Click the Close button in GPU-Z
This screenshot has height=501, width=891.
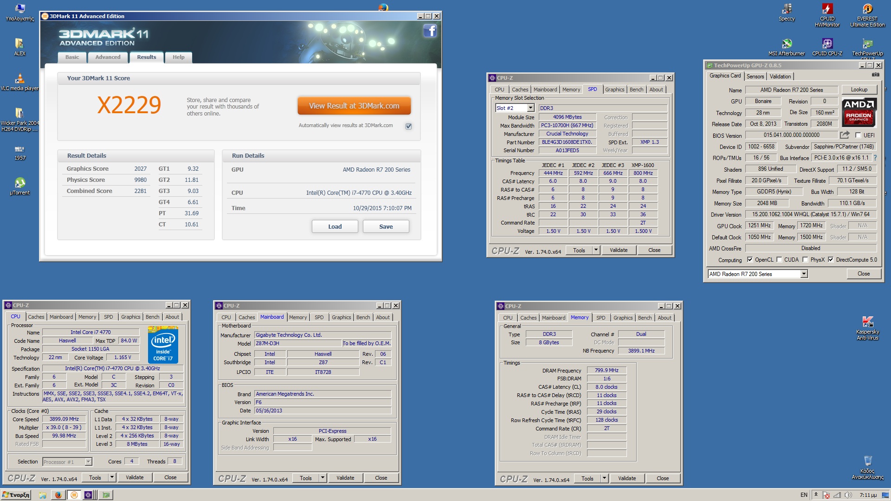864,274
